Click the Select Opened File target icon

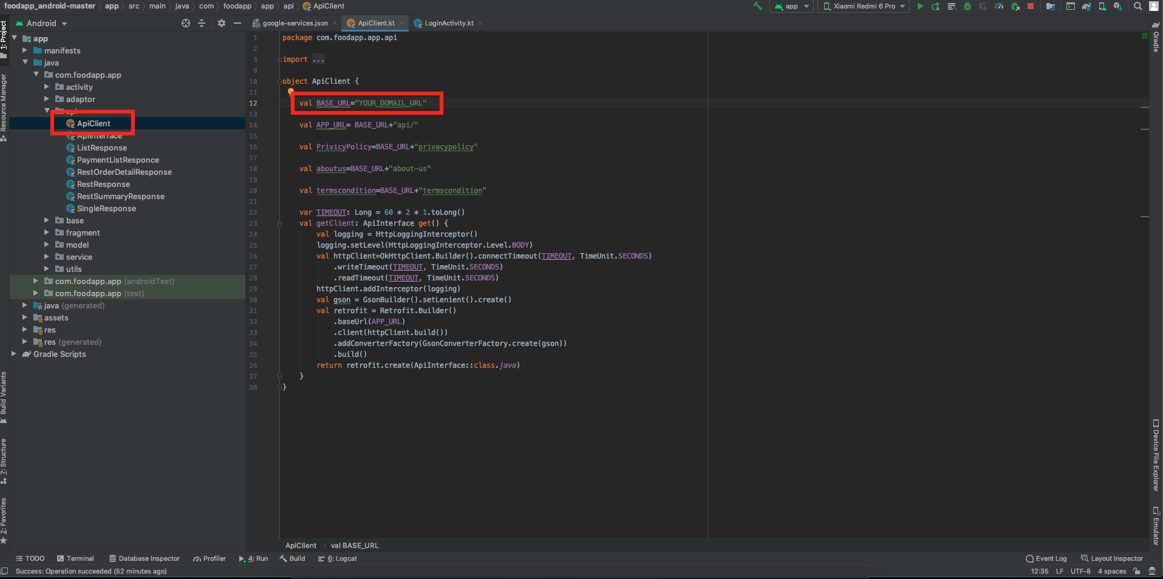pos(186,23)
